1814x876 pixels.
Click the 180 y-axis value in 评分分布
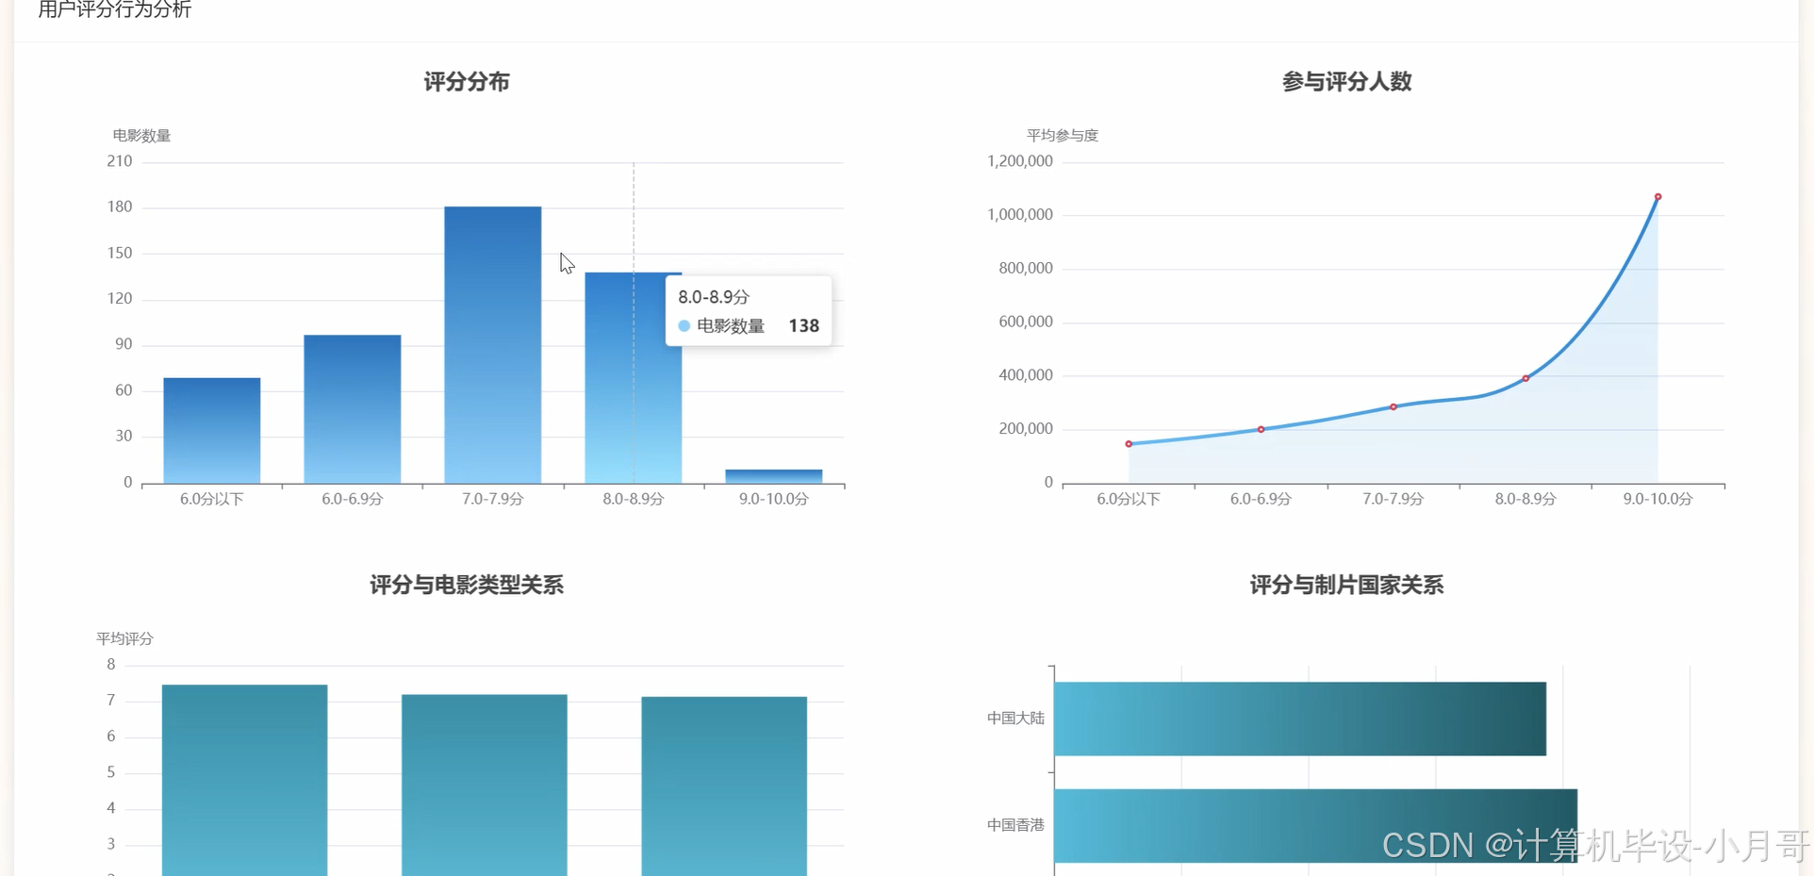(120, 207)
